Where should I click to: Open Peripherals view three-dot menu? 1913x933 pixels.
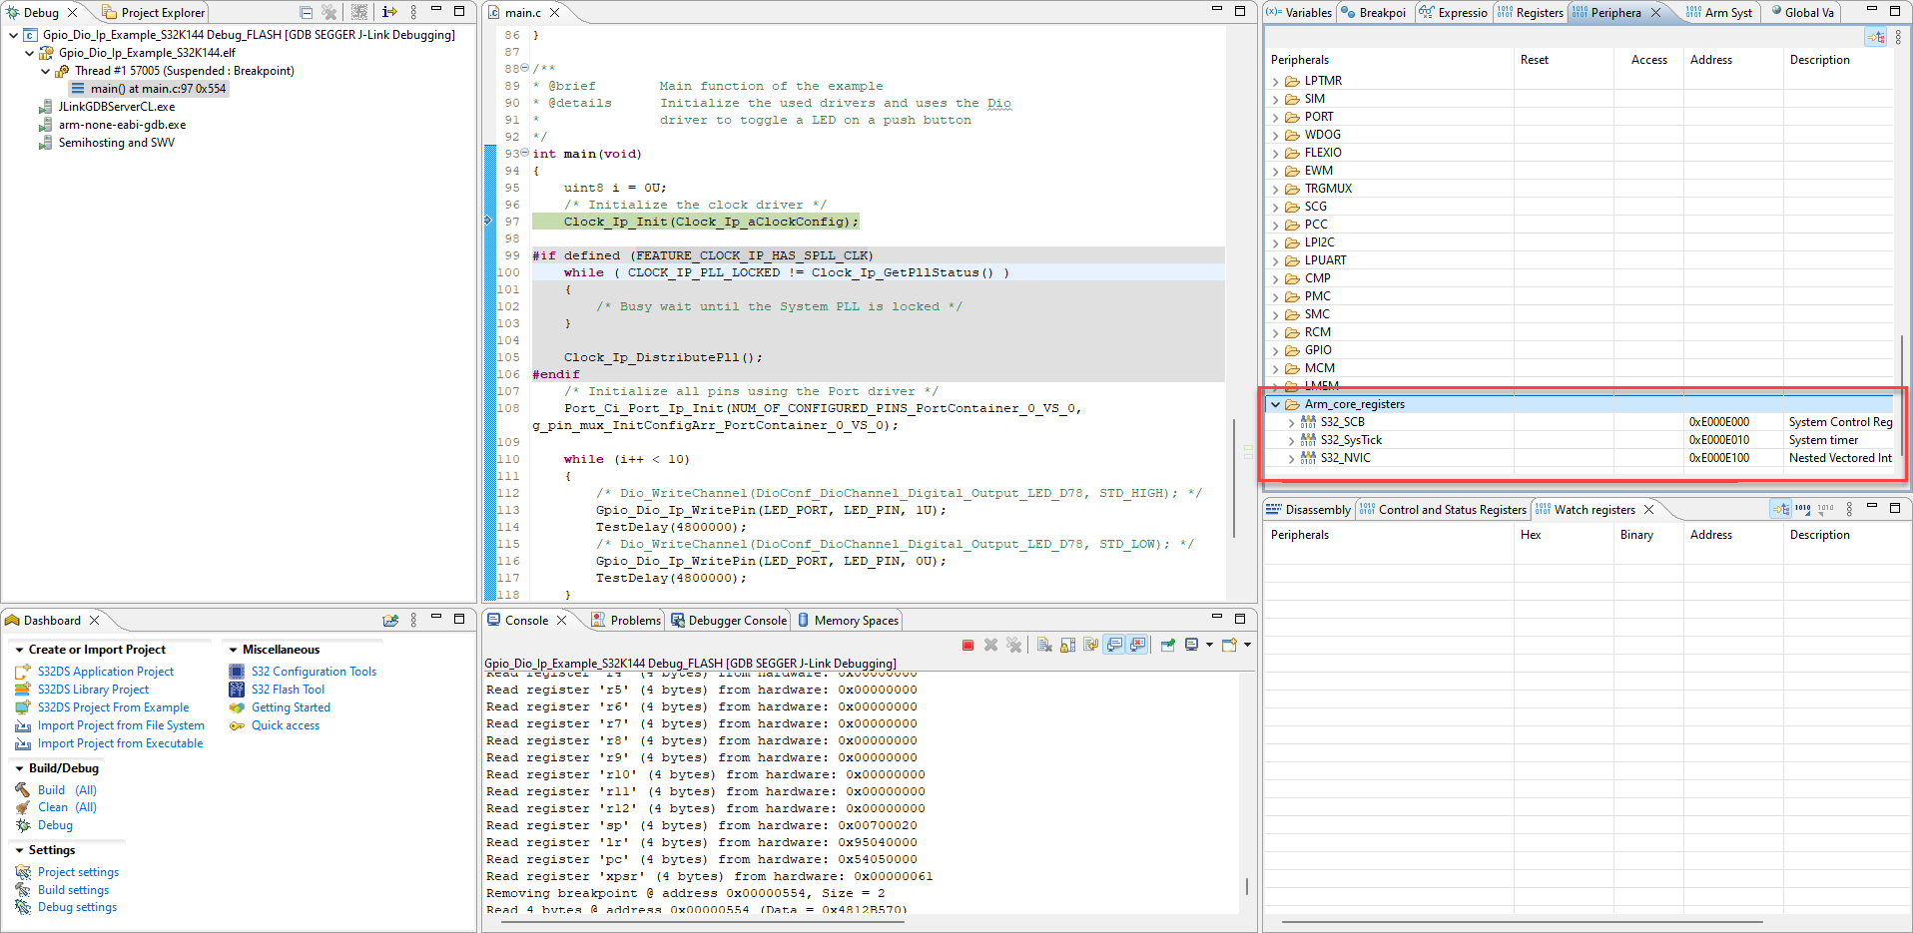(1898, 37)
